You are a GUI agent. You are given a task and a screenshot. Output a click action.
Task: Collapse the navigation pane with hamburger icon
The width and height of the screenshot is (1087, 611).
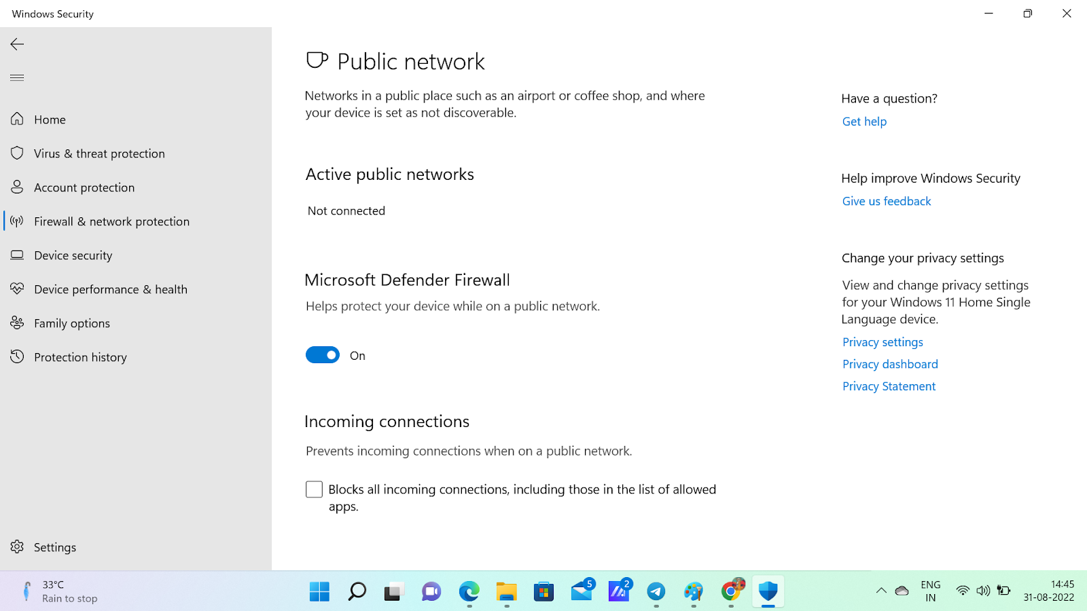17,77
